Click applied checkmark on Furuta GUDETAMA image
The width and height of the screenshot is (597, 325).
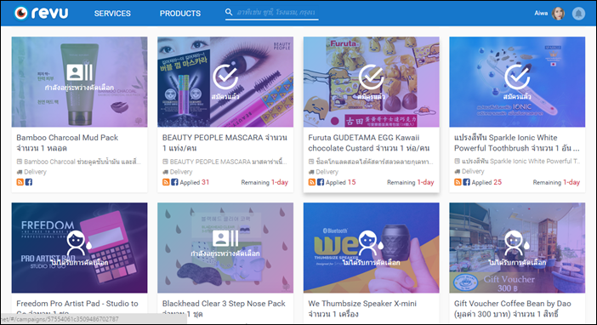point(372,77)
